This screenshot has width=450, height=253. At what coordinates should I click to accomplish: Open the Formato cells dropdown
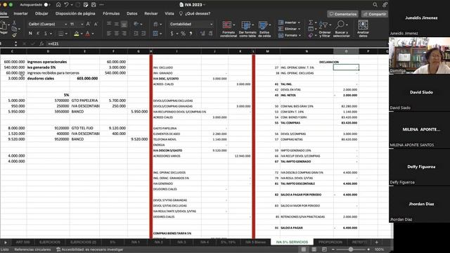[290, 35]
